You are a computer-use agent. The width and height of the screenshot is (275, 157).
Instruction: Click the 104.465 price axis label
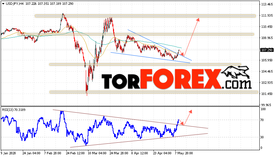pos(267,71)
